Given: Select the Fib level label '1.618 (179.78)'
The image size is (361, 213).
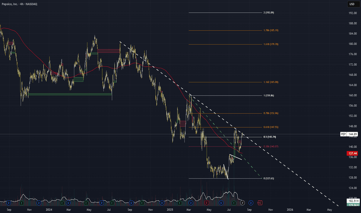Looking at the screenshot, I should click(271, 44).
